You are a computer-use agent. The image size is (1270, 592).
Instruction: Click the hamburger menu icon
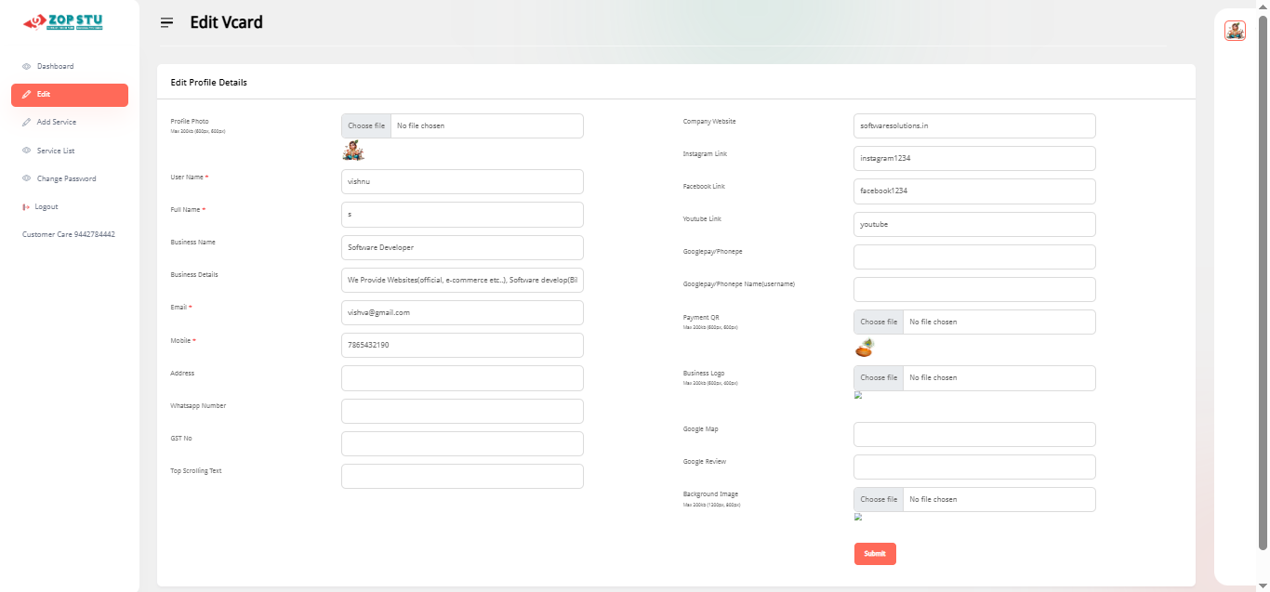coord(167,22)
